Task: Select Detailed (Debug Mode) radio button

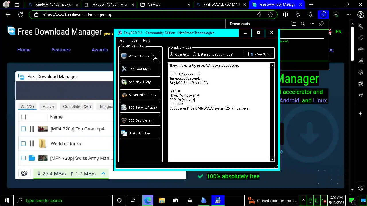Action: click(x=213, y=54)
